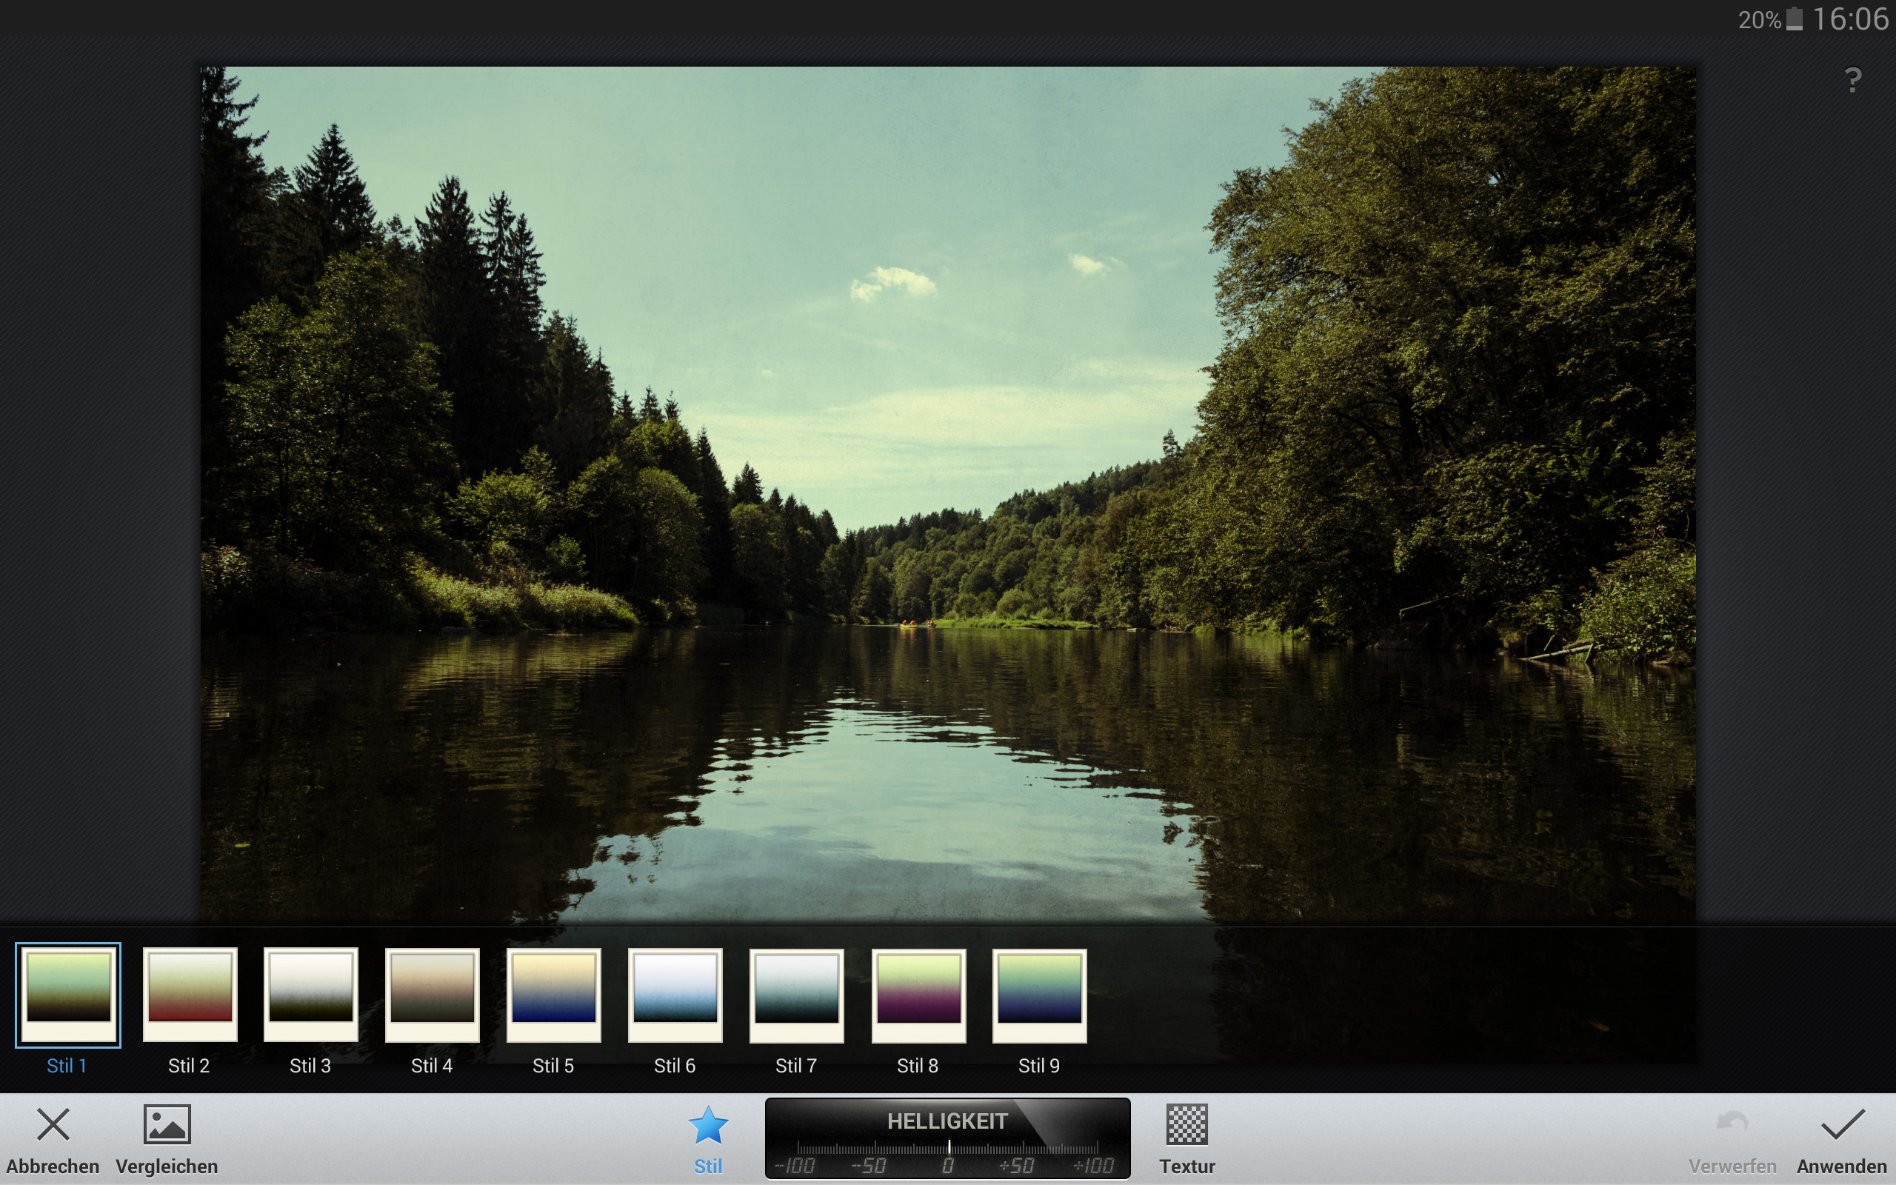Choose the Stil 2 red gradient preset

pyautogui.click(x=190, y=995)
